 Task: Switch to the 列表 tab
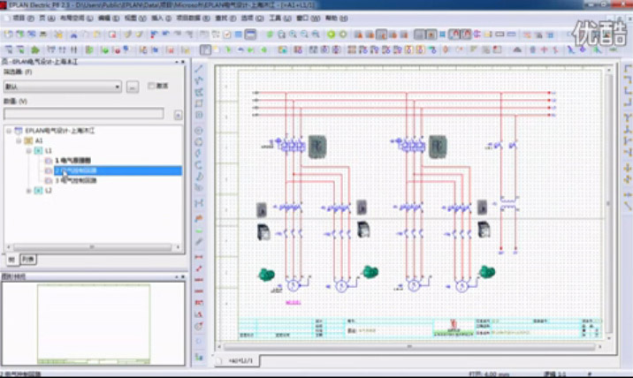28,260
